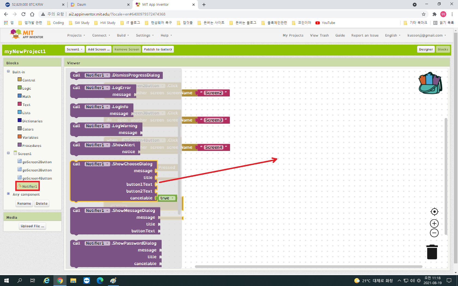Open the Screen1 screen selector dropdown
The image size is (458, 286).
75,49
